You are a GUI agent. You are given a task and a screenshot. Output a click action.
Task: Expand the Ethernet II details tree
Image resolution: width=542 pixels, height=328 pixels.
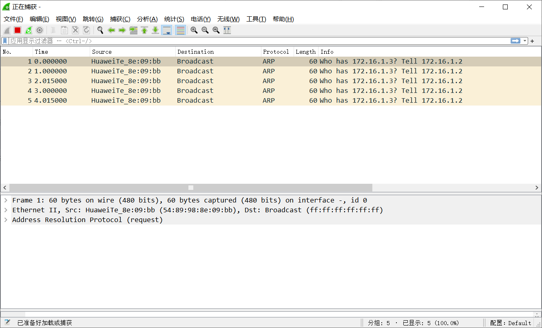pos(6,210)
